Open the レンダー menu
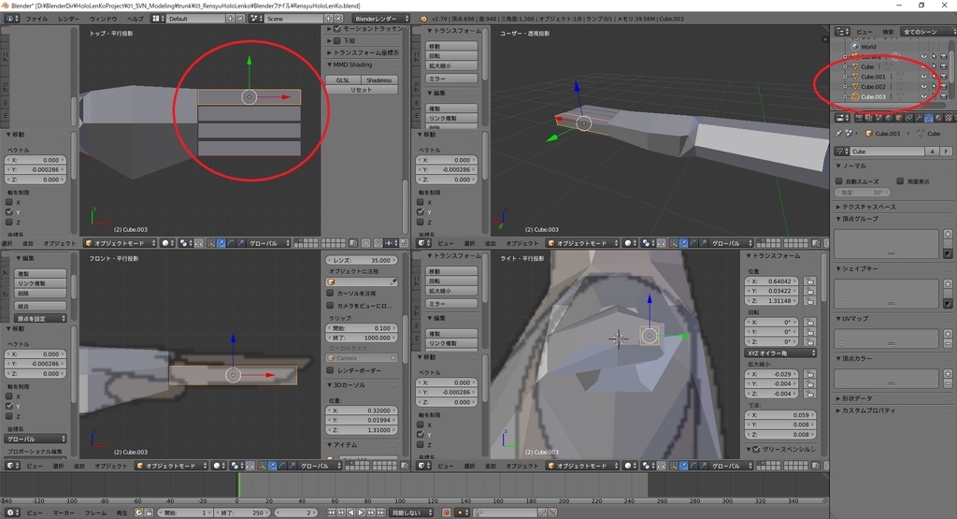This screenshot has width=957, height=519. [68, 19]
